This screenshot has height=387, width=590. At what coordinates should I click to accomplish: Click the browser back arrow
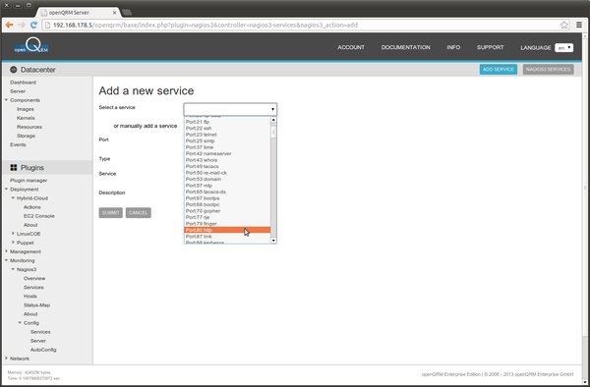(x=10, y=25)
